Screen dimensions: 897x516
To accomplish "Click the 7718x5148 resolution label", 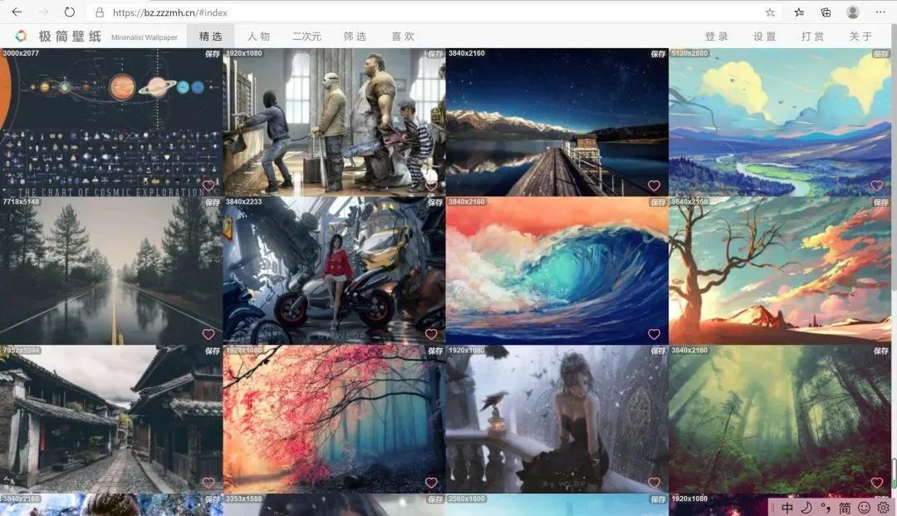I will click(x=21, y=202).
